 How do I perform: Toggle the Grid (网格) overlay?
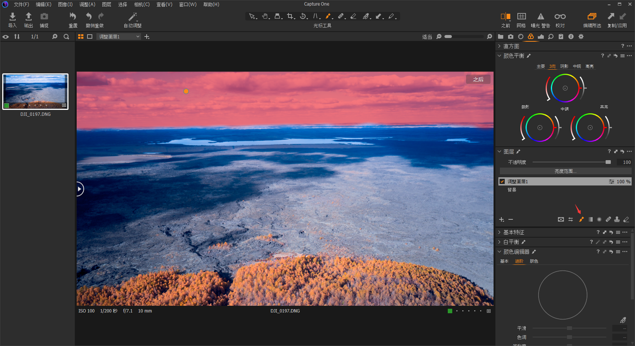(x=521, y=16)
